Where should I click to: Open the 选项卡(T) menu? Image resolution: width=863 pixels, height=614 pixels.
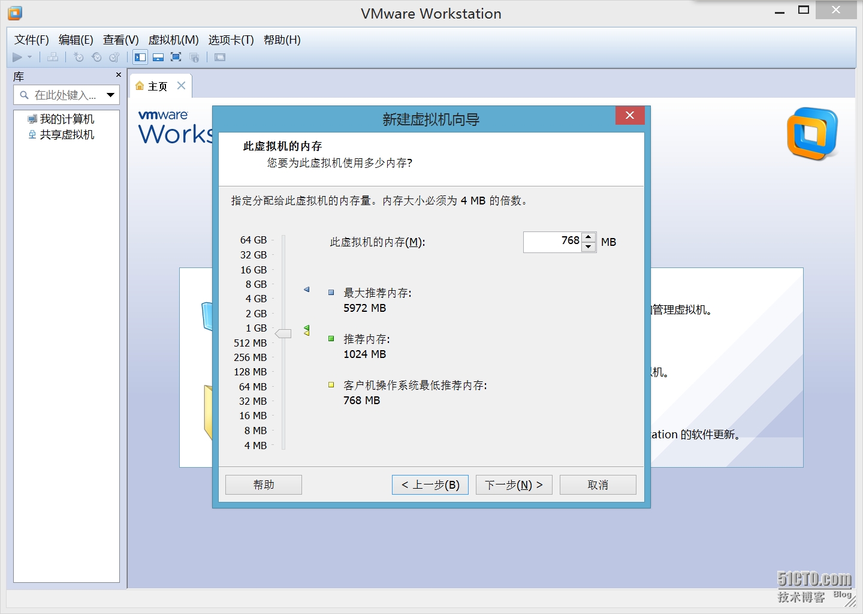point(231,40)
